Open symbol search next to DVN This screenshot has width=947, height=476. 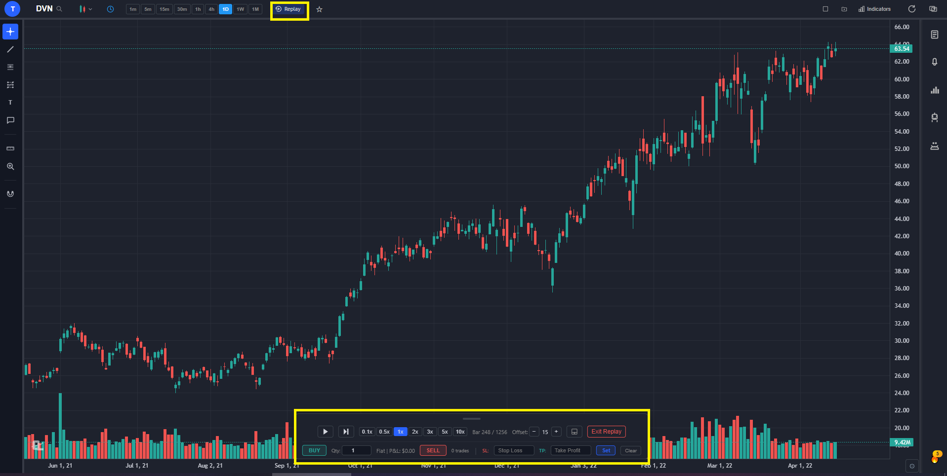click(x=59, y=9)
